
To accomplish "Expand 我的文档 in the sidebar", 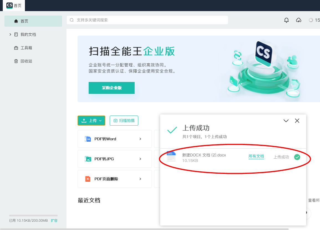I will click(10, 34).
